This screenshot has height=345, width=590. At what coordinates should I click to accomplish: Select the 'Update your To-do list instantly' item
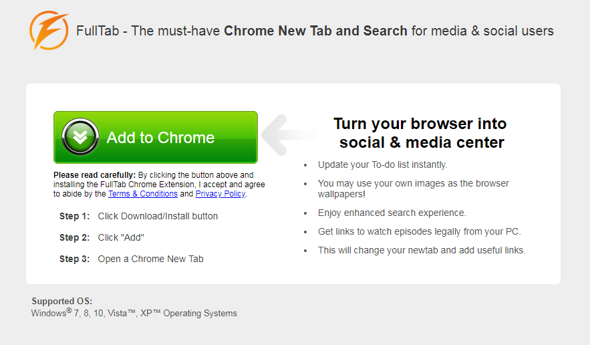click(x=383, y=164)
